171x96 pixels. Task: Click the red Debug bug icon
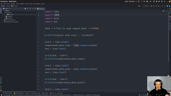(154, 6)
